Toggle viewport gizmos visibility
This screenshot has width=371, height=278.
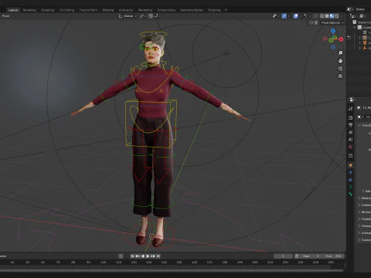pos(284,16)
